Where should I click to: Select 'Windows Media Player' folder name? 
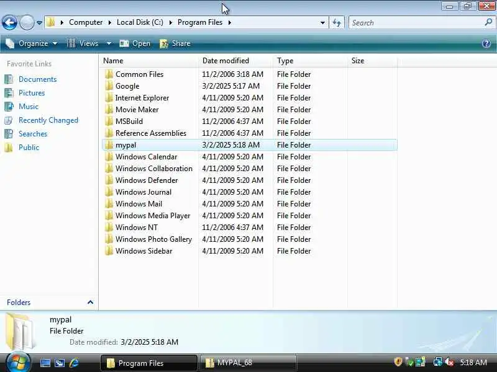point(153,216)
